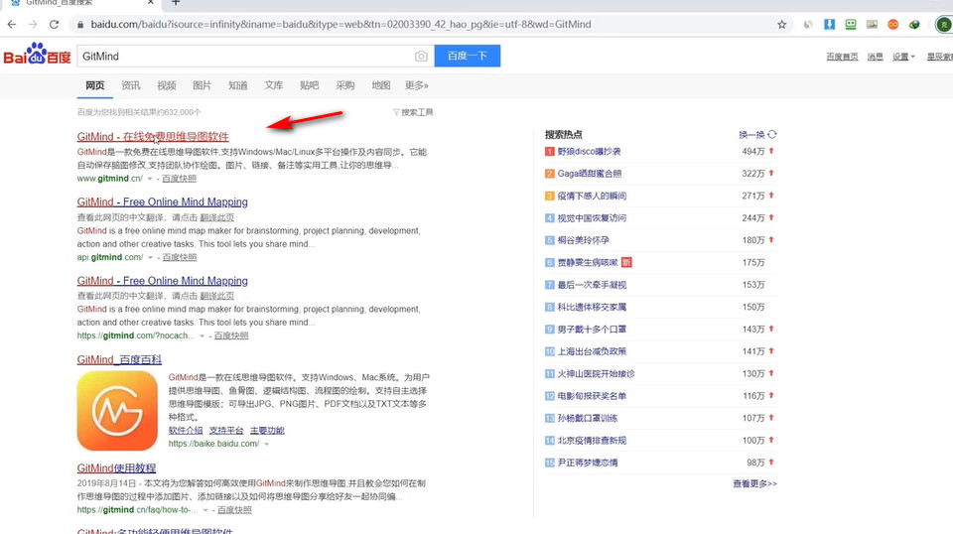Switch to the 采购 tab
This screenshot has width=953, height=534.
pos(345,85)
